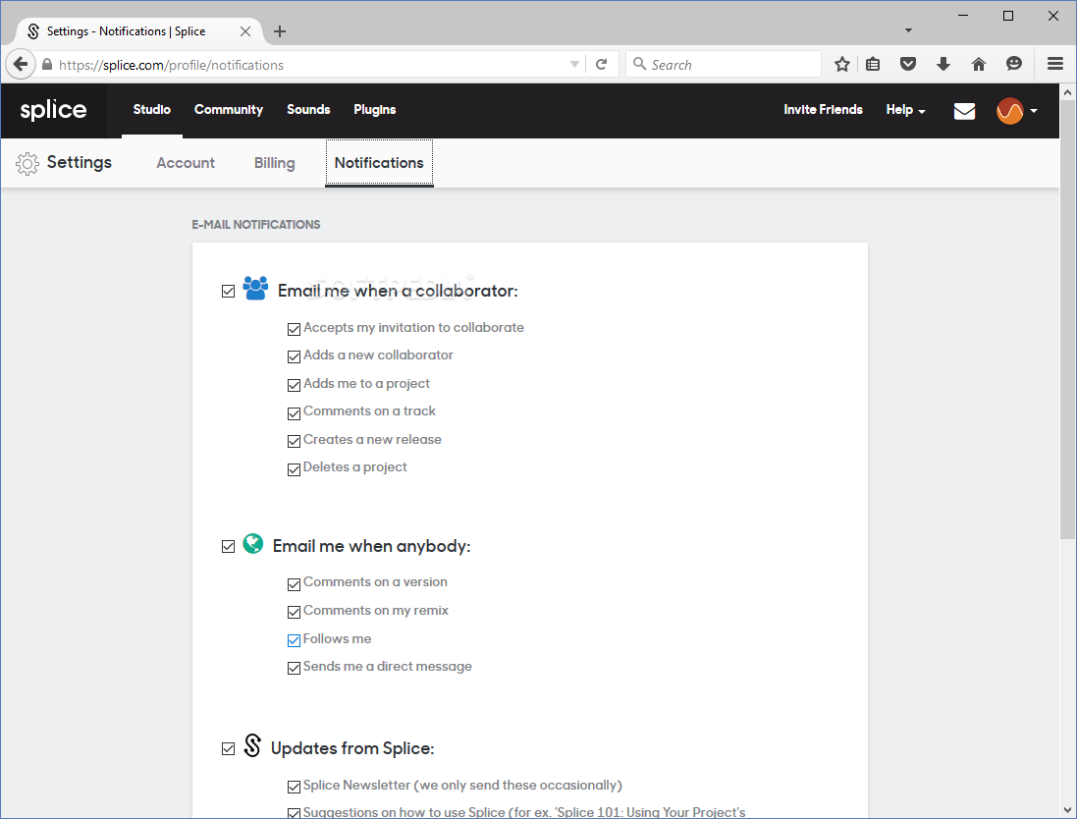This screenshot has height=819, width=1077.
Task: Click the orange user avatar
Action: click(x=1009, y=111)
